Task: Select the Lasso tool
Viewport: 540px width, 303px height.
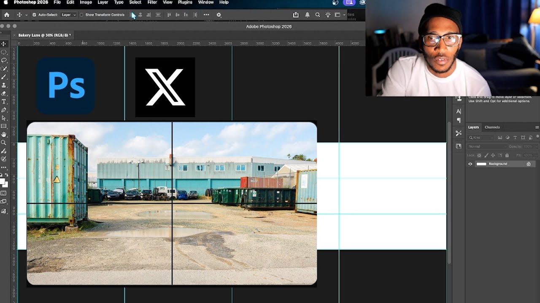Action: tap(4, 60)
